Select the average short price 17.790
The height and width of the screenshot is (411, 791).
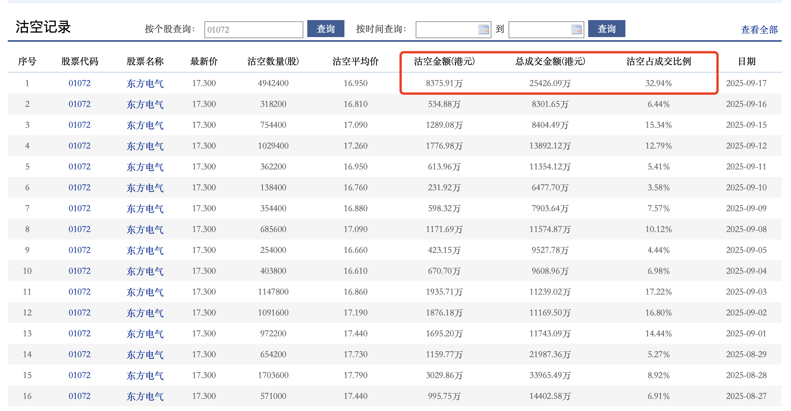click(x=356, y=375)
